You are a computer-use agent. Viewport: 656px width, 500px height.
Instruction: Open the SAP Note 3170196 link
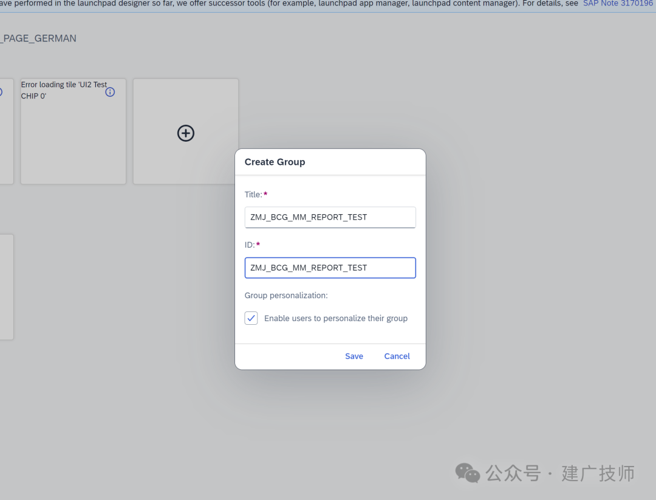[x=618, y=4]
